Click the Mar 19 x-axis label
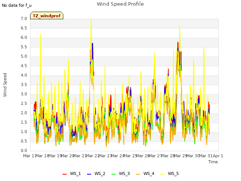This screenshot has width=241, height=181. 55,156
